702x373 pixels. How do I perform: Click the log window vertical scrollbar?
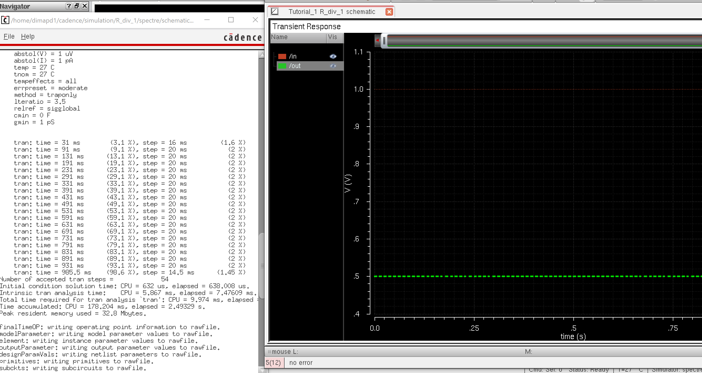coord(261,266)
